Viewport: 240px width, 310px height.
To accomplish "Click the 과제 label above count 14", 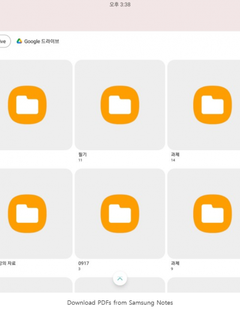I will pos(175,154).
